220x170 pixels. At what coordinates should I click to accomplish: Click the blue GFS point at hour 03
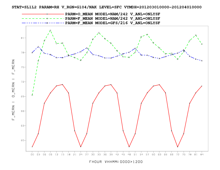(38, 47)
